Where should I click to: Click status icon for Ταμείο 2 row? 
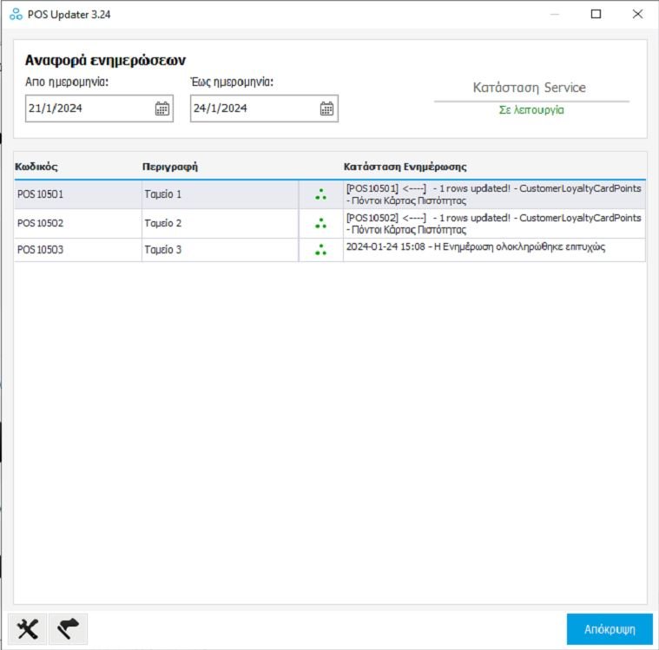click(x=321, y=223)
